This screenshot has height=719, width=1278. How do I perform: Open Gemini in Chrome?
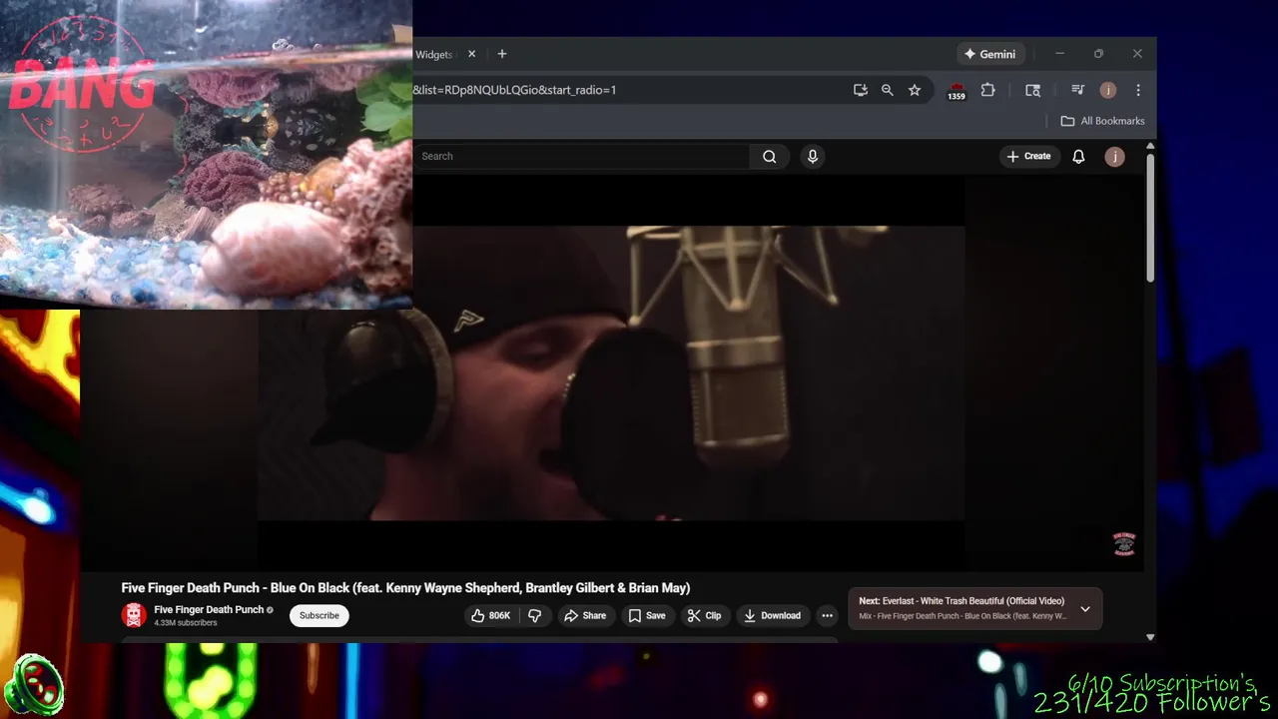(x=989, y=54)
